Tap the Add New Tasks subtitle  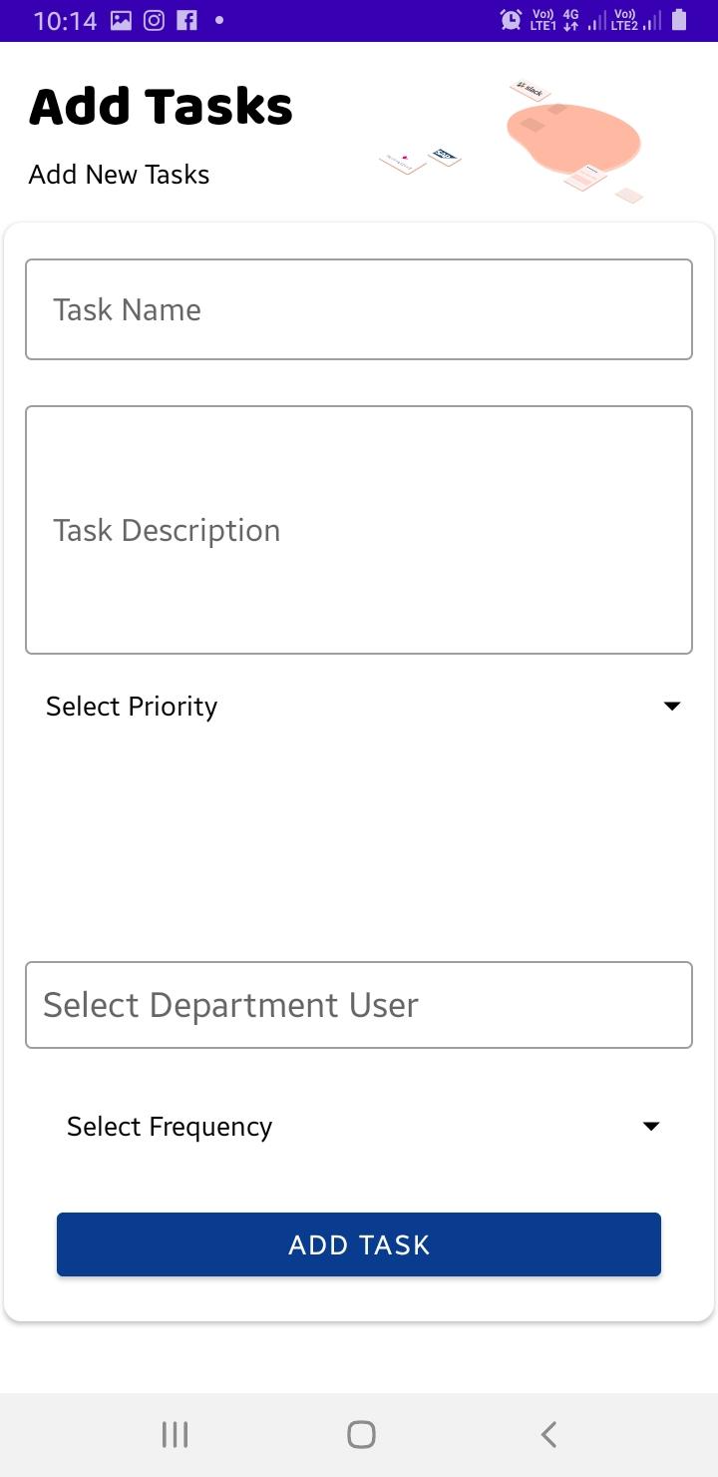119,175
